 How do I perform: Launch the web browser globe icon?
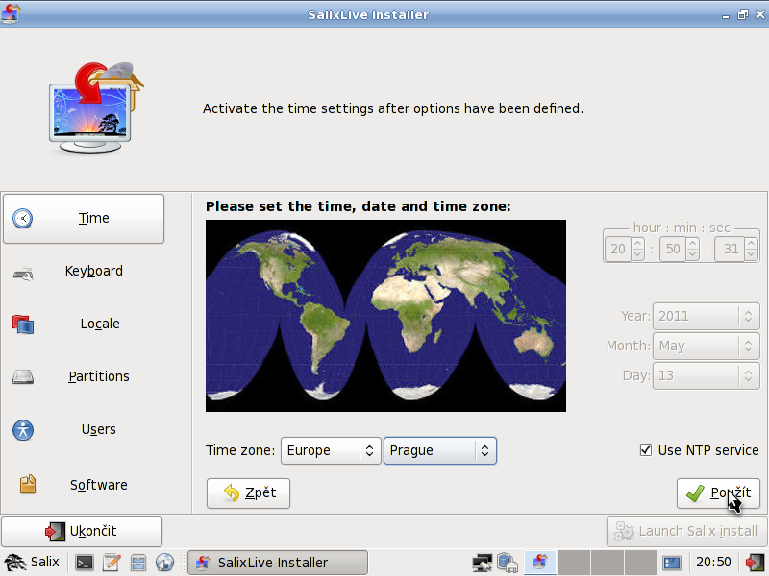(164, 563)
